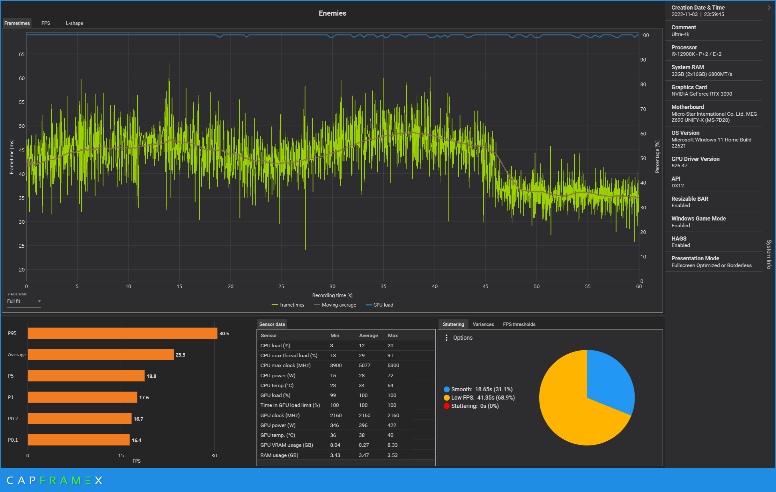Image resolution: width=776 pixels, height=492 pixels.
Task: Click the blue Smooth legend dot
Action: coord(447,389)
